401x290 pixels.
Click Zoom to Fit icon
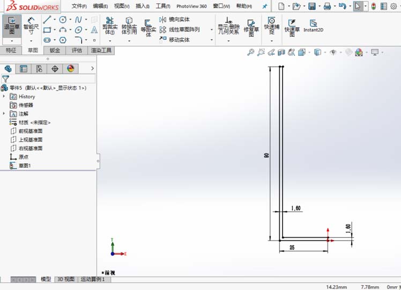(x=251, y=52)
